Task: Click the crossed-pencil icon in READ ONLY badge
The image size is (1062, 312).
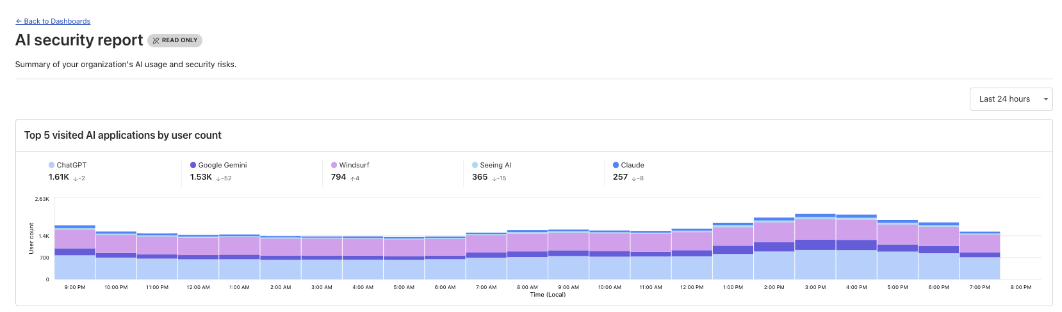Action: [156, 40]
